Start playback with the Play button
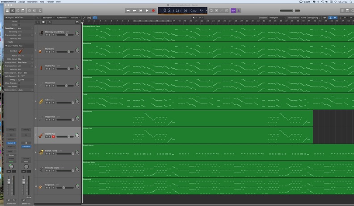The height and width of the screenshot is (206, 354). pos(147,11)
